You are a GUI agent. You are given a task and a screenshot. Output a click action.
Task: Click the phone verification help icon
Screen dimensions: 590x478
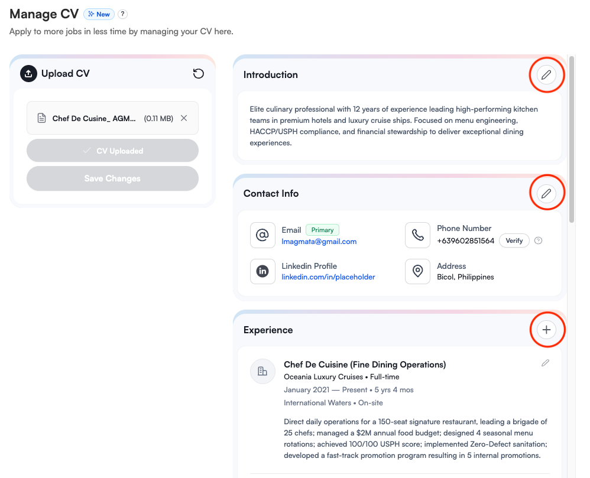coord(538,240)
